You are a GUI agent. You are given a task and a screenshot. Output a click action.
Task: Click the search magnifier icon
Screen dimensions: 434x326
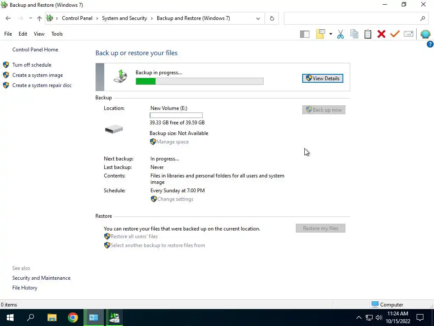[x=423, y=19]
